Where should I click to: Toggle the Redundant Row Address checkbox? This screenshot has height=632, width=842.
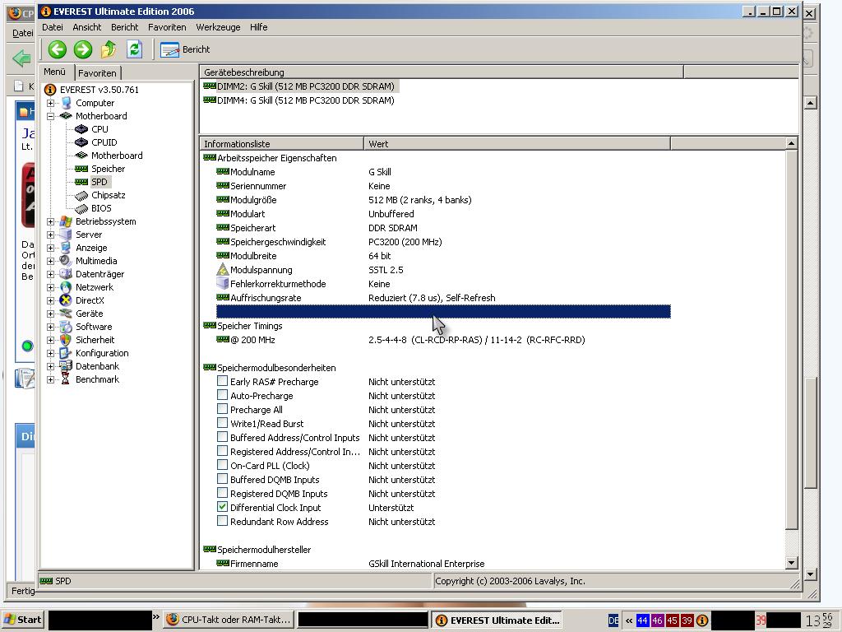click(x=222, y=521)
